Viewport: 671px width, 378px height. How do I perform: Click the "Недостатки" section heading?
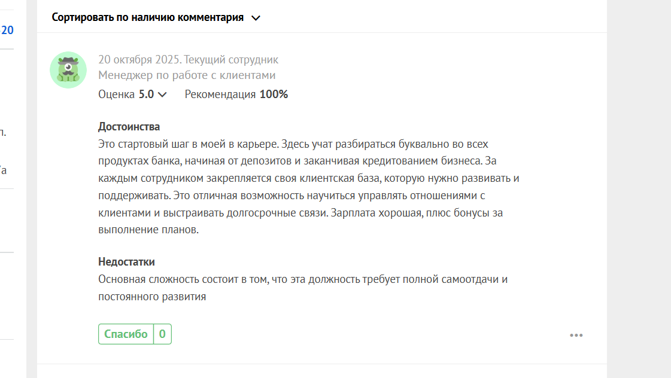126,262
